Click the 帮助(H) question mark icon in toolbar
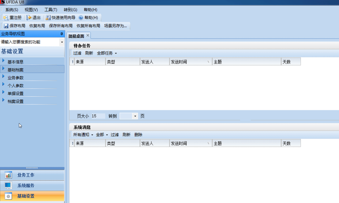This screenshot has width=339, height=203. pyautogui.click(x=81, y=18)
